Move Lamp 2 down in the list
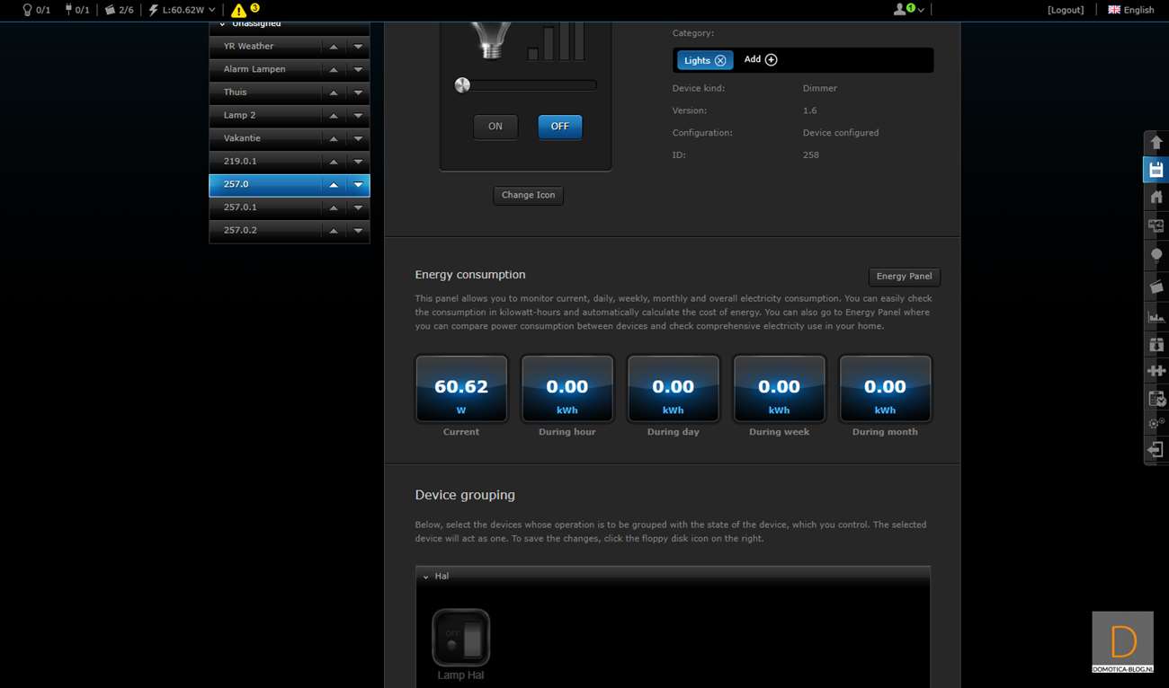1169x688 pixels. (x=358, y=116)
